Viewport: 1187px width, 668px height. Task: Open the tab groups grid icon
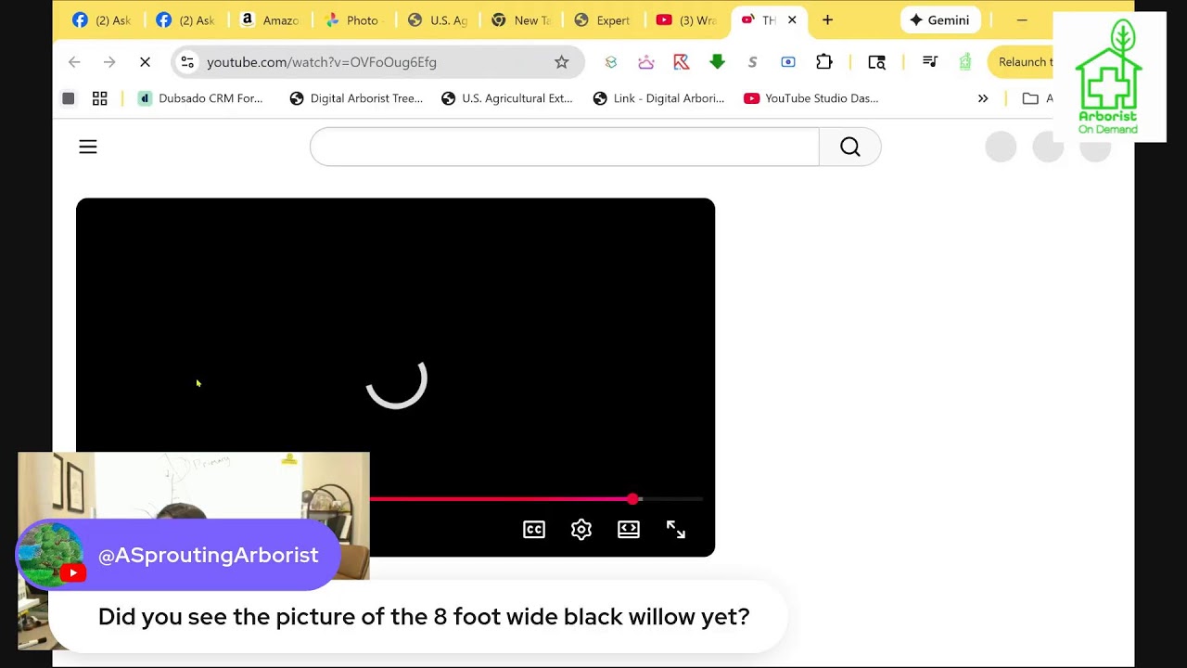coord(100,98)
